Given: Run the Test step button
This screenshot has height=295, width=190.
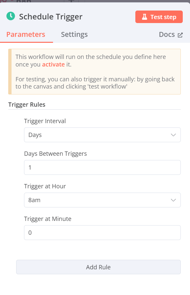Looking at the screenshot, I should coord(159,17).
